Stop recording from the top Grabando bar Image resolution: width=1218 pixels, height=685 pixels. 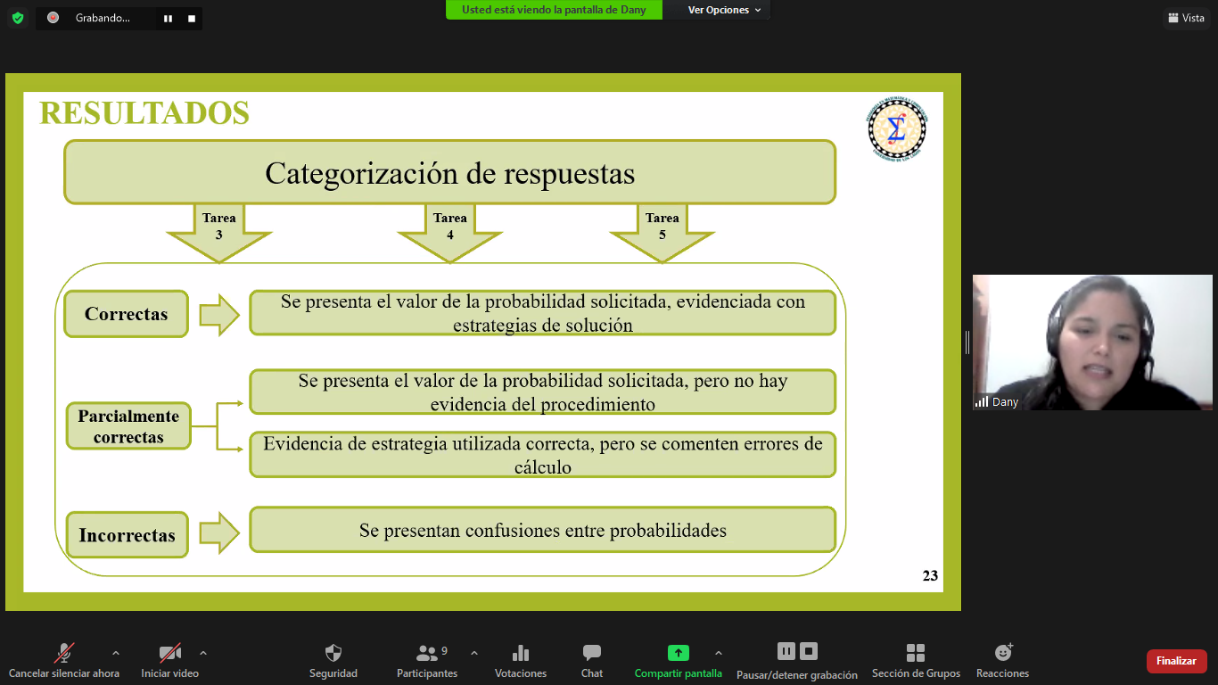[191, 18]
